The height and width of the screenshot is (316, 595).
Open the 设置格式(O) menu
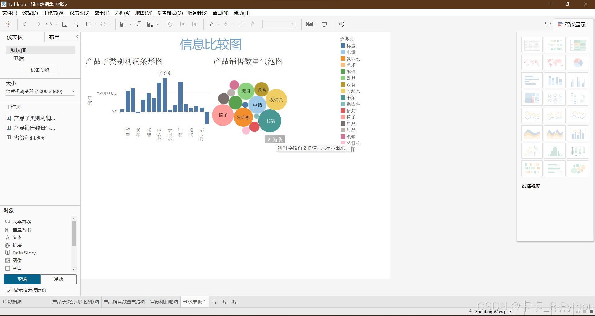click(x=170, y=13)
